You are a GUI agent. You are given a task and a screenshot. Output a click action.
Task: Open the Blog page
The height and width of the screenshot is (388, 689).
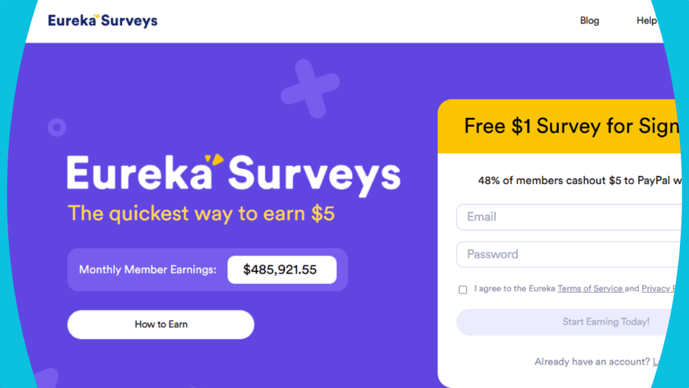[x=589, y=21]
